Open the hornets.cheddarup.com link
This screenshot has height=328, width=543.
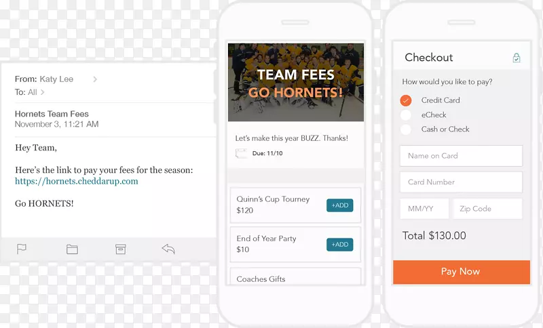tap(77, 181)
